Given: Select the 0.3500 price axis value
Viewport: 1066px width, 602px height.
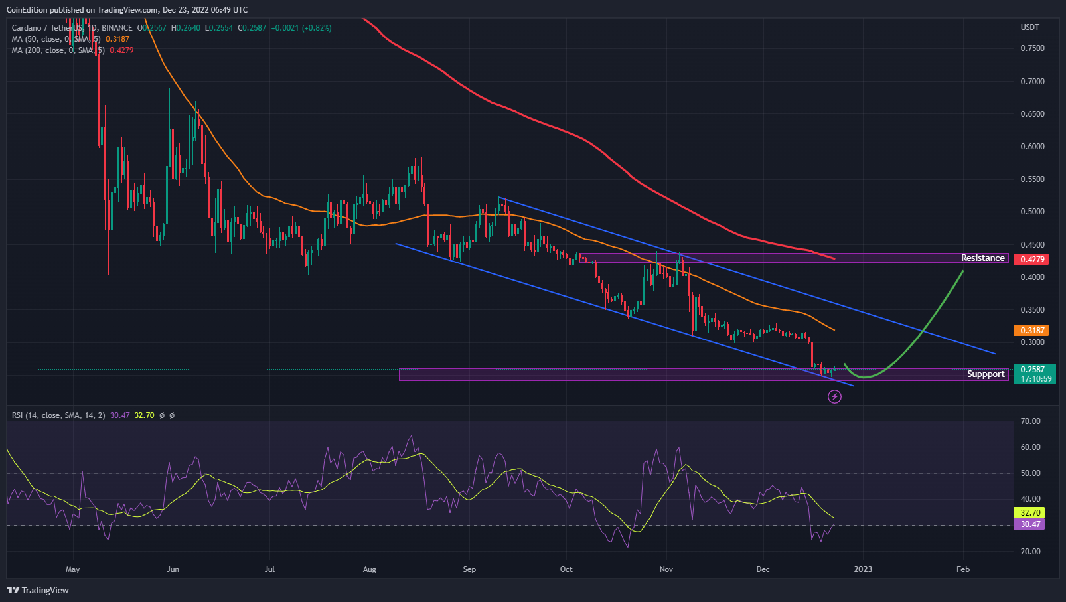Looking at the screenshot, I should [x=1032, y=310].
